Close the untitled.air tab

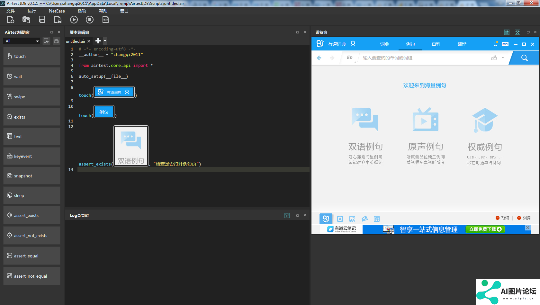[x=89, y=41]
